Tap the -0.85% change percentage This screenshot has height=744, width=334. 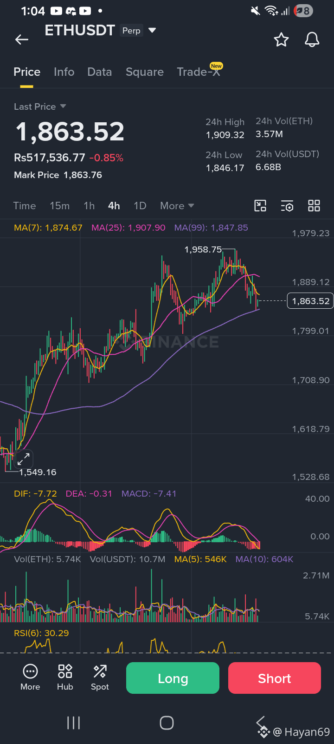coord(106,158)
